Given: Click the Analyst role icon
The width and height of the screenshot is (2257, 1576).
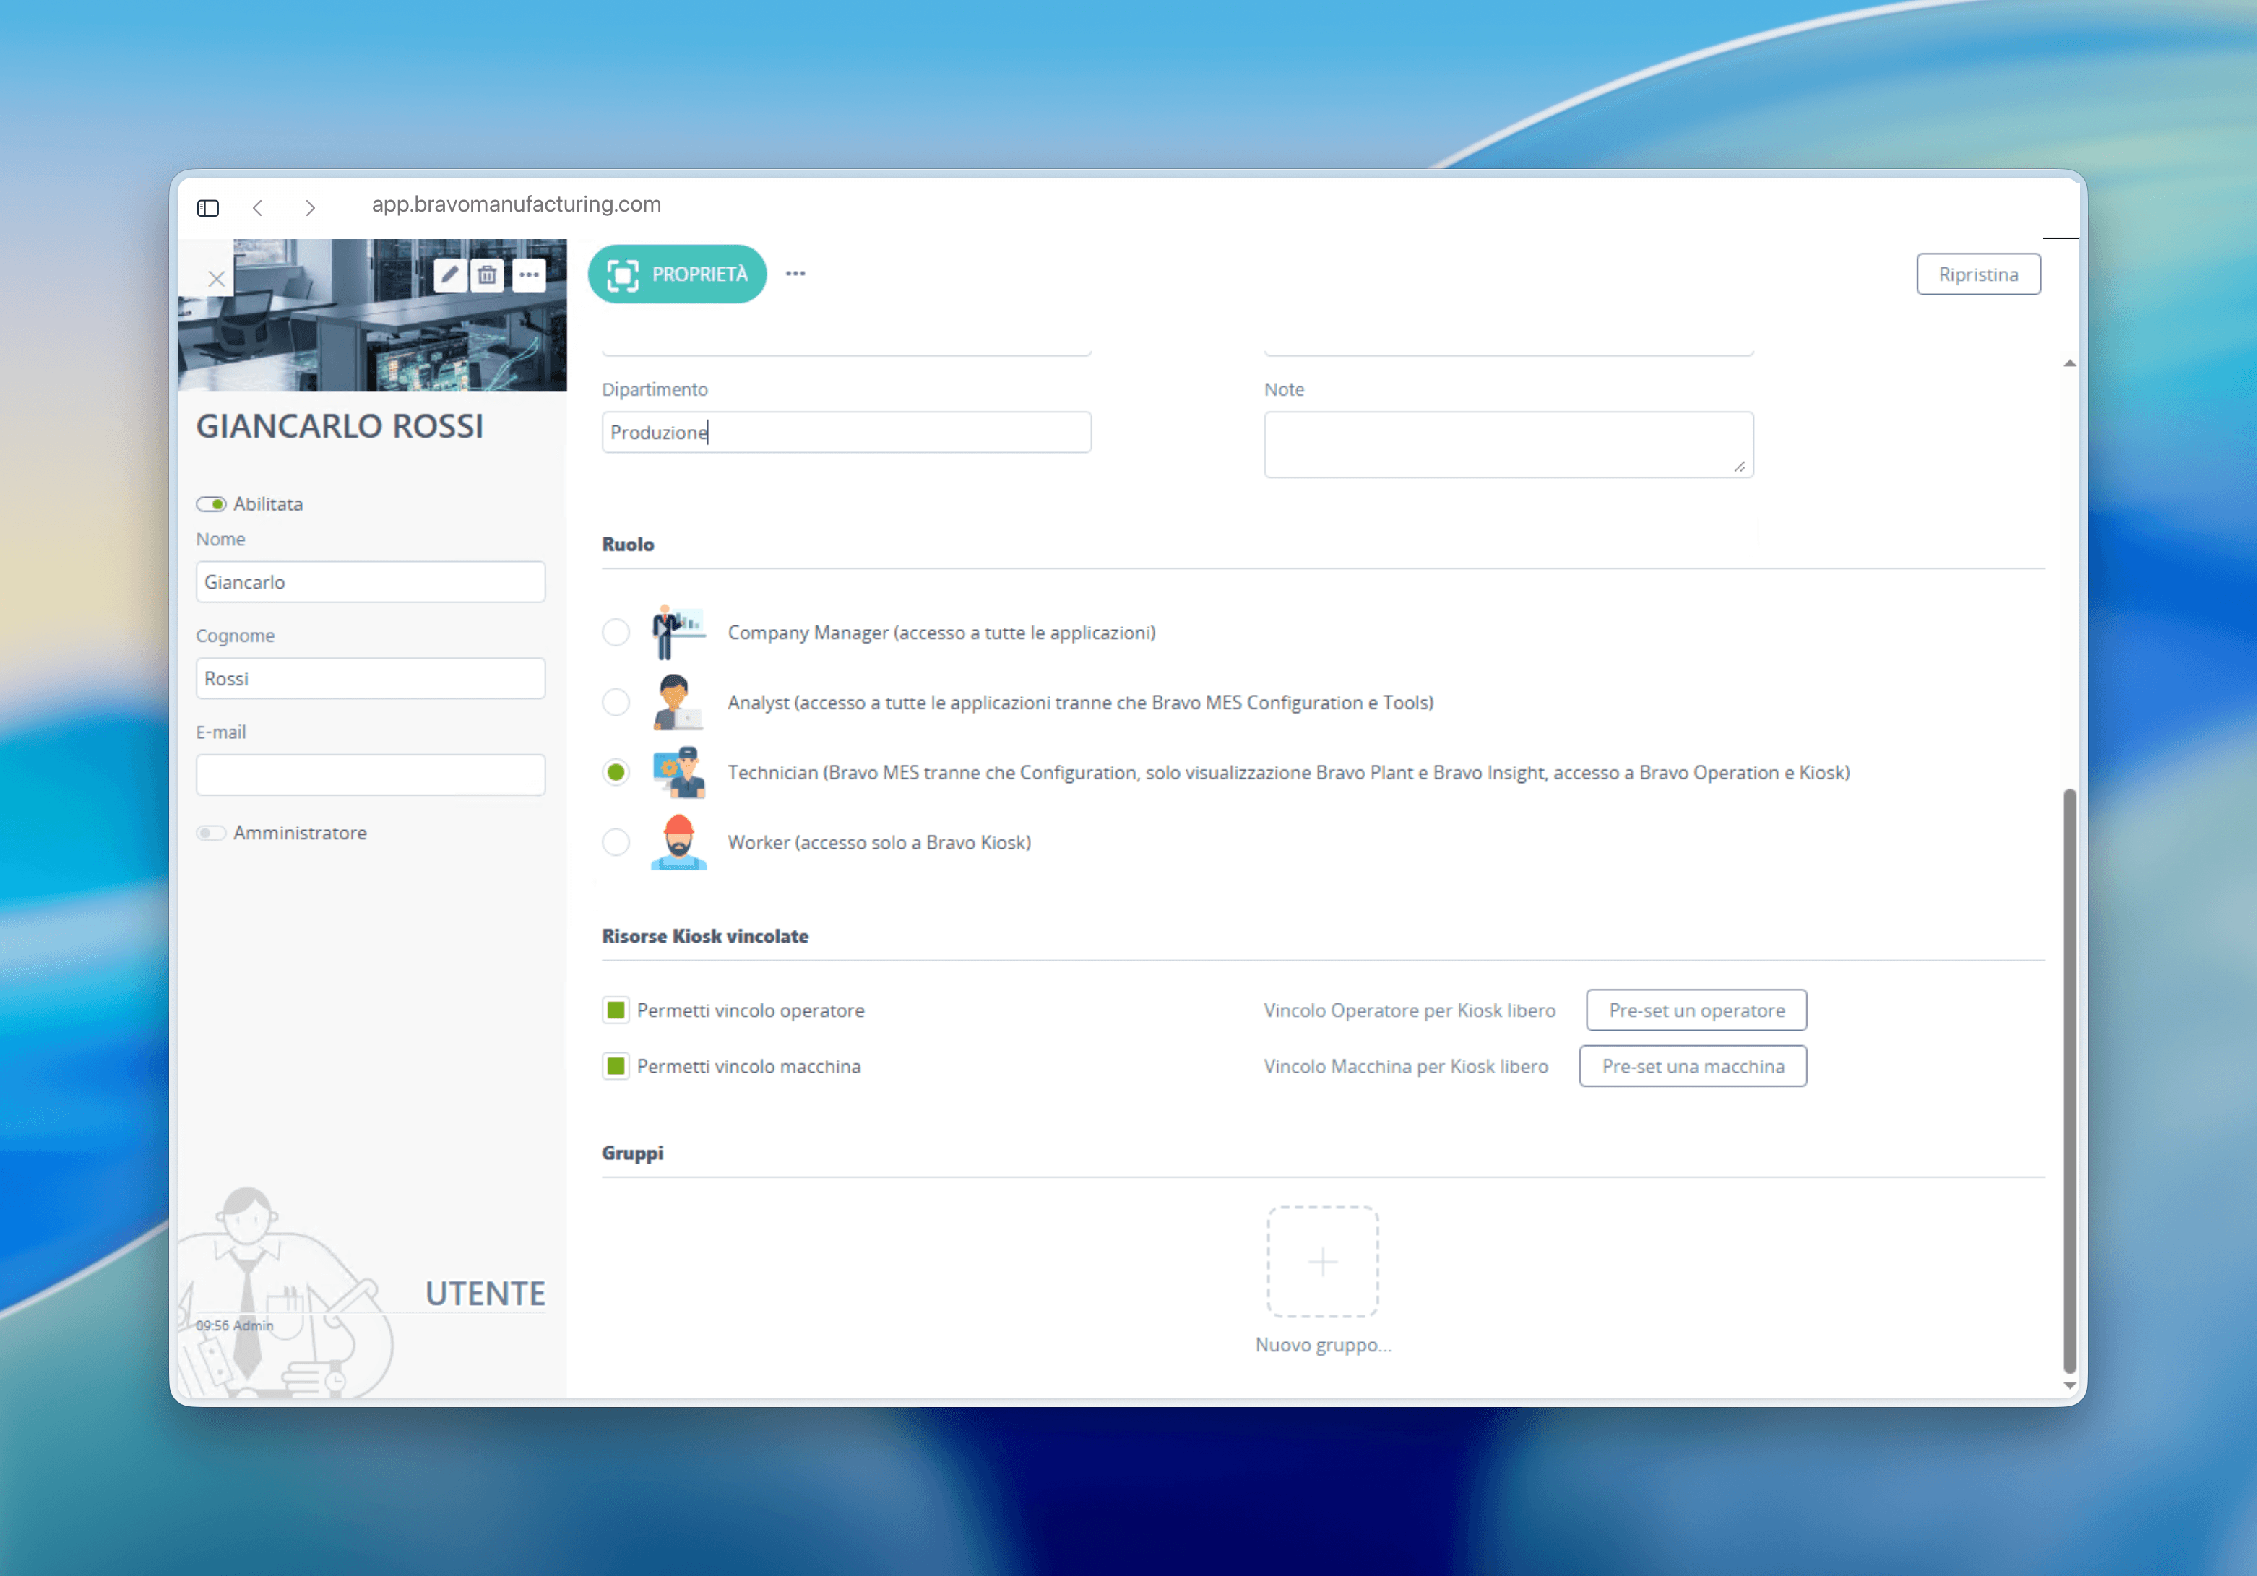Looking at the screenshot, I should tap(677, 701).
